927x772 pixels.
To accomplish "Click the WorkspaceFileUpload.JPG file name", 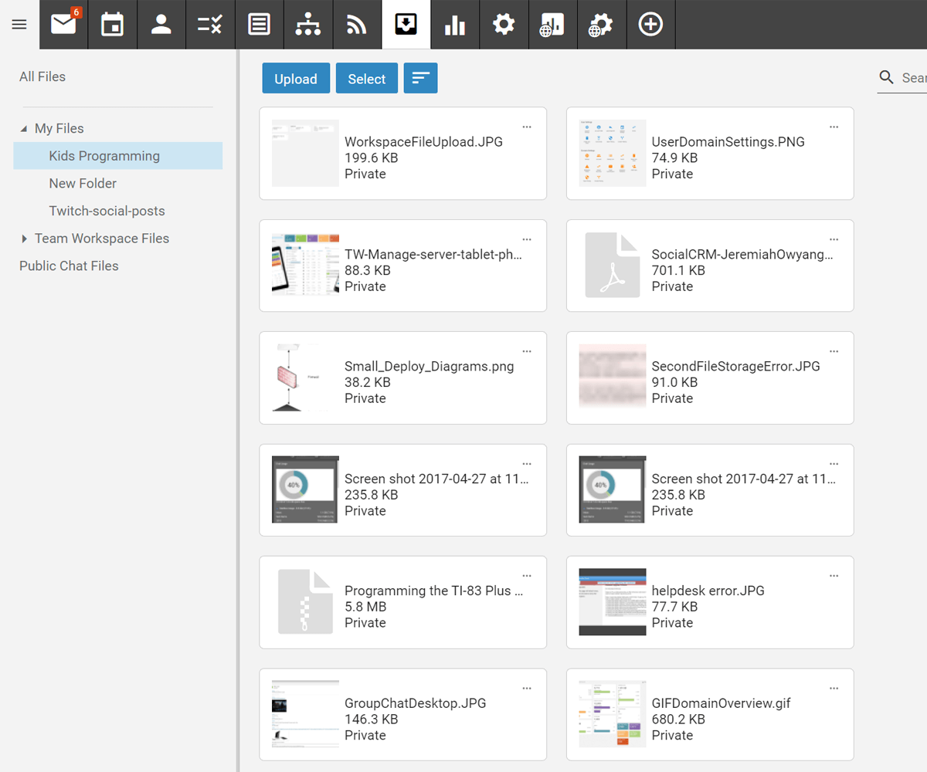I will [423, 142].
